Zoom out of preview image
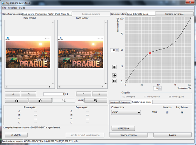 pyautogui.click(x=64, y=100)
